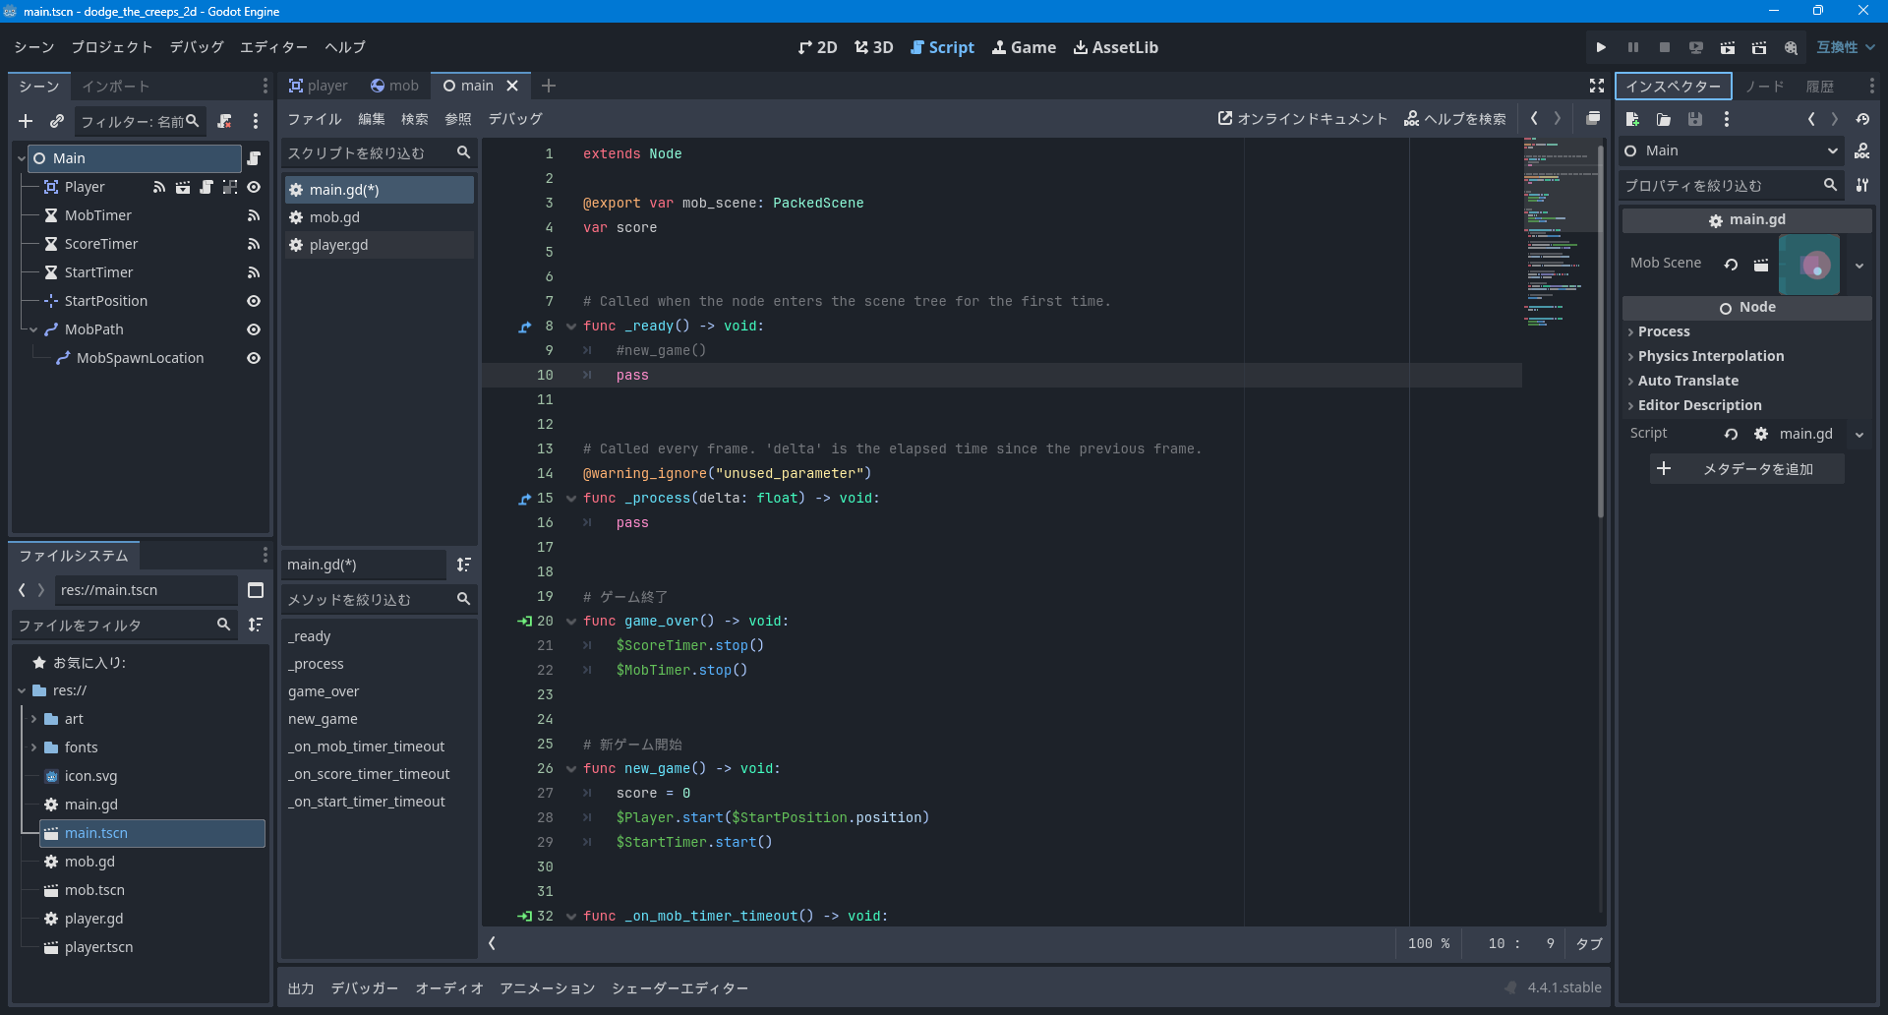Switch to the ノード tab
Image resolution: width=1888 pixels, height=1015 pixels.
point(1764,86)
